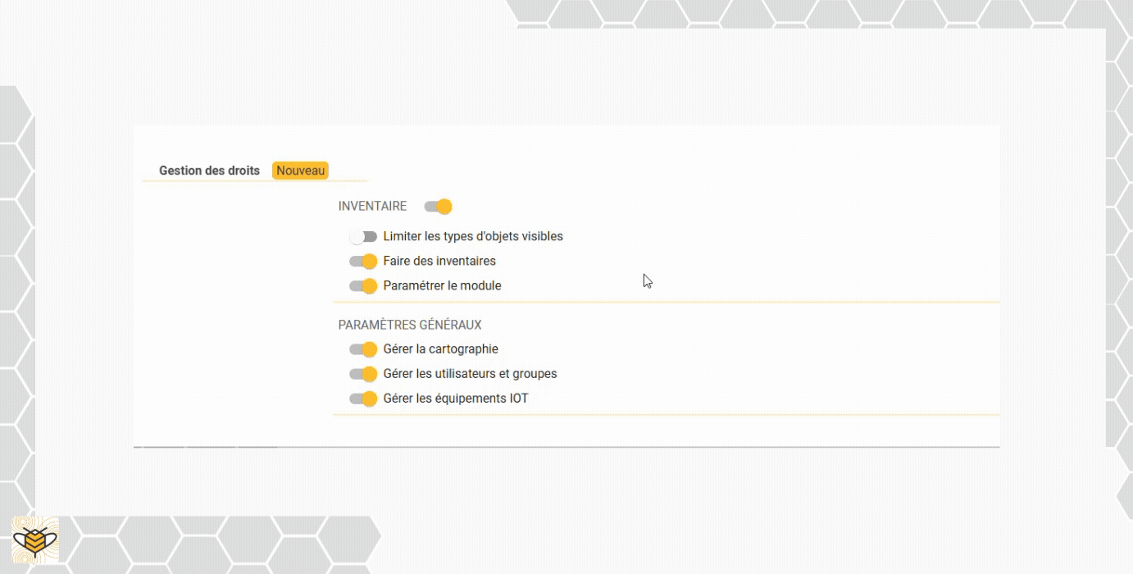The height and width of the screenshot is (574, 1133).
Task: Toggle Gérer les équipements IOT switch
Action: click(x=363, y=399)
